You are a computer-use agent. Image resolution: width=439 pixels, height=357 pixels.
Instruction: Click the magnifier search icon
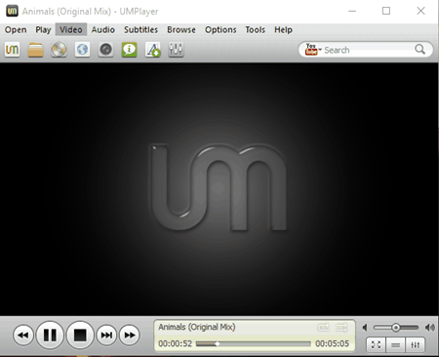[419, 50]
